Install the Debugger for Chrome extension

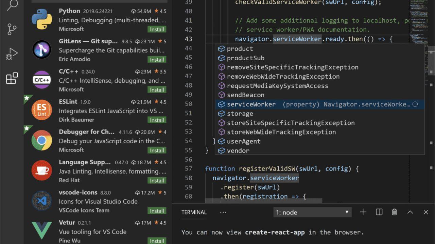157,150
